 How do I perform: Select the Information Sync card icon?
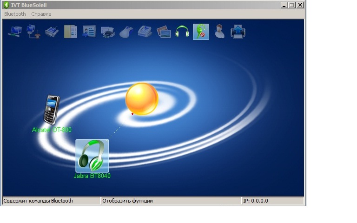click(x=89, y=32)
